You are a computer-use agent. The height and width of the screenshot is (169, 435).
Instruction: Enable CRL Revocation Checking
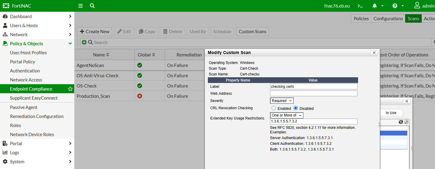click(x=274, y=108)
